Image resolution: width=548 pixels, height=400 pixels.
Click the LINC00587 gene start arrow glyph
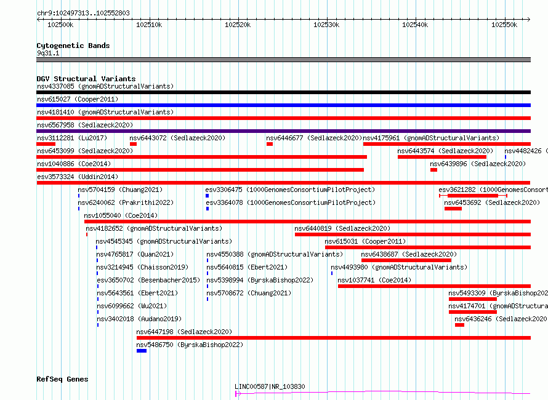pos(238,394)
